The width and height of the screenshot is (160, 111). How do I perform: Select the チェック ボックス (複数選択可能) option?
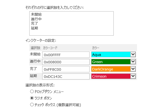pos(32,105)
